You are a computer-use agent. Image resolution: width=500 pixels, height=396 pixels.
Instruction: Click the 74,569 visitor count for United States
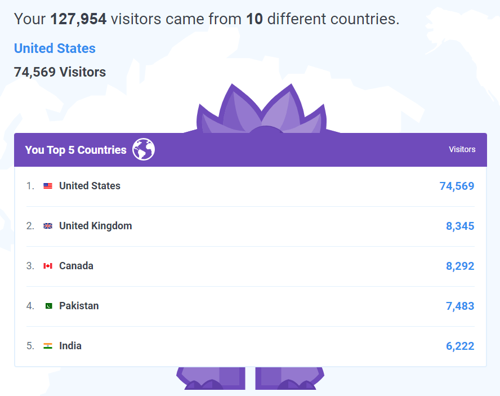(x=457, y=185)
